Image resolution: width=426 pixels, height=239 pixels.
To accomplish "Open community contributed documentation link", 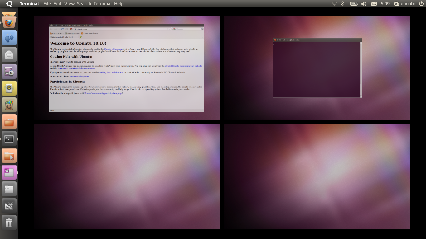I will pyautogui.click(x=76, y=68).
